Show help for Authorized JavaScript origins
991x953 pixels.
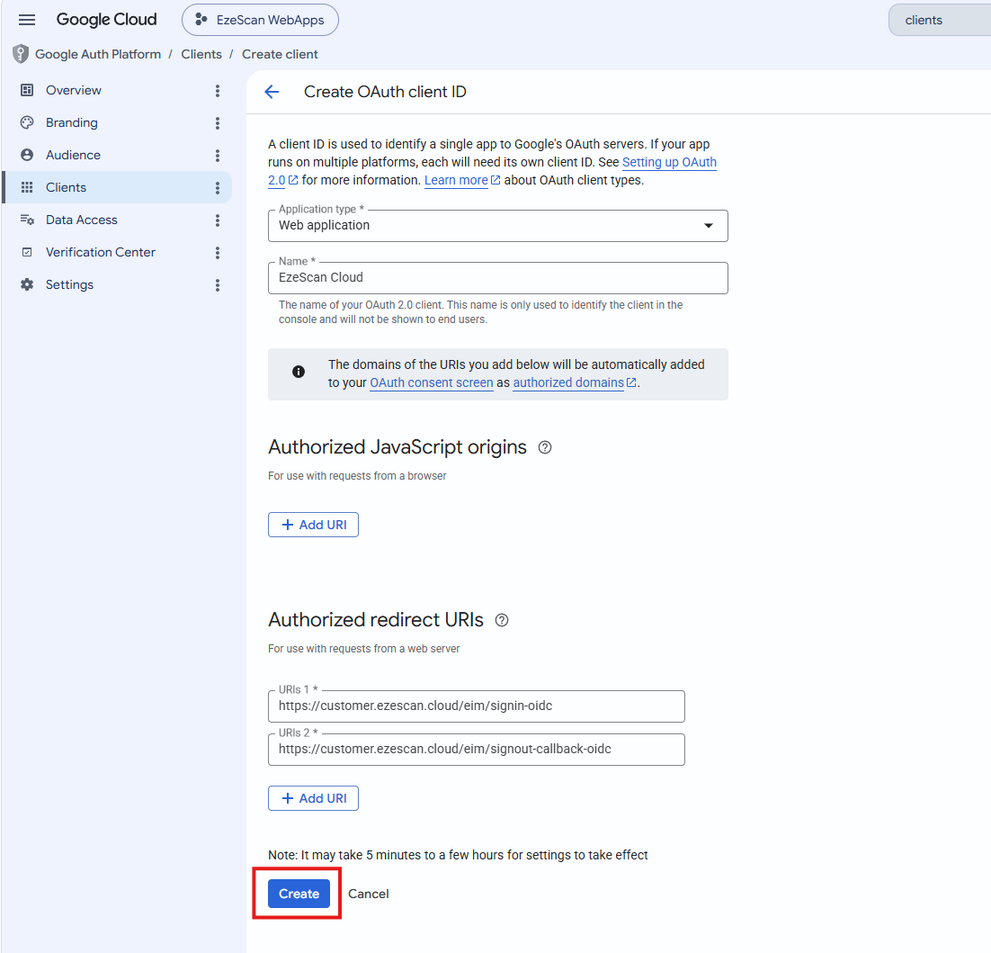pyautogui.click(x=545, y=448)
